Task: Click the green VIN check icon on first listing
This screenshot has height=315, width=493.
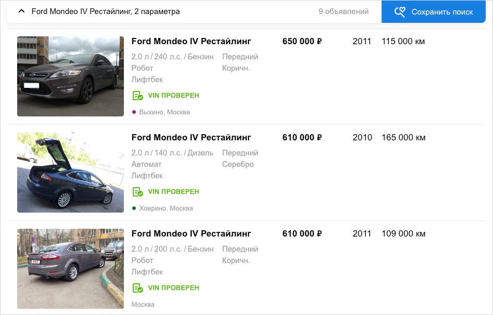Action: pyautogui.click(x=138, y=96)
